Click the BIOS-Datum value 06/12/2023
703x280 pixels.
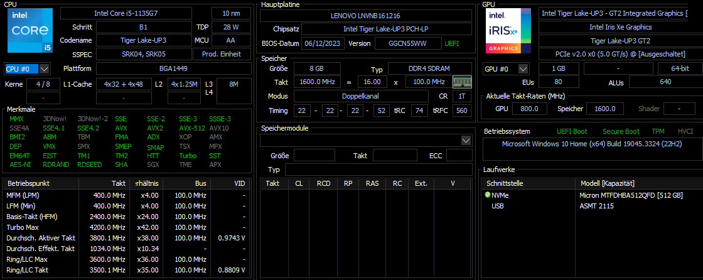pyautogui.click(x=323, y=43)
